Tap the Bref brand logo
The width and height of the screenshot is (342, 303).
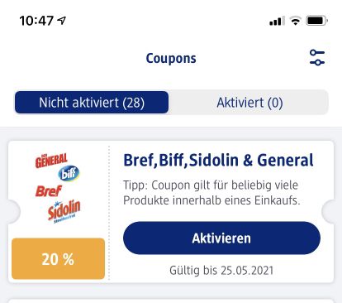point(49,191)
